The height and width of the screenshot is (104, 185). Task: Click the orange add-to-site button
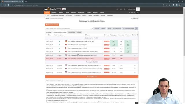coord(52,25)
